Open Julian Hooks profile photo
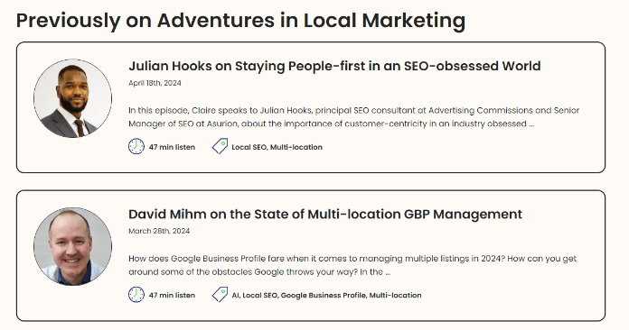This screenshot has height=330, width=629. tap(72, 98)
